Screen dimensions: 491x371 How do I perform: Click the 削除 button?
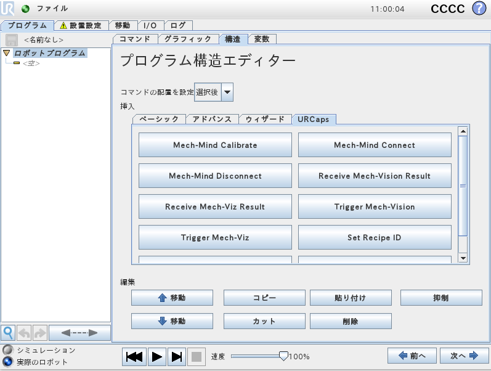351,321
